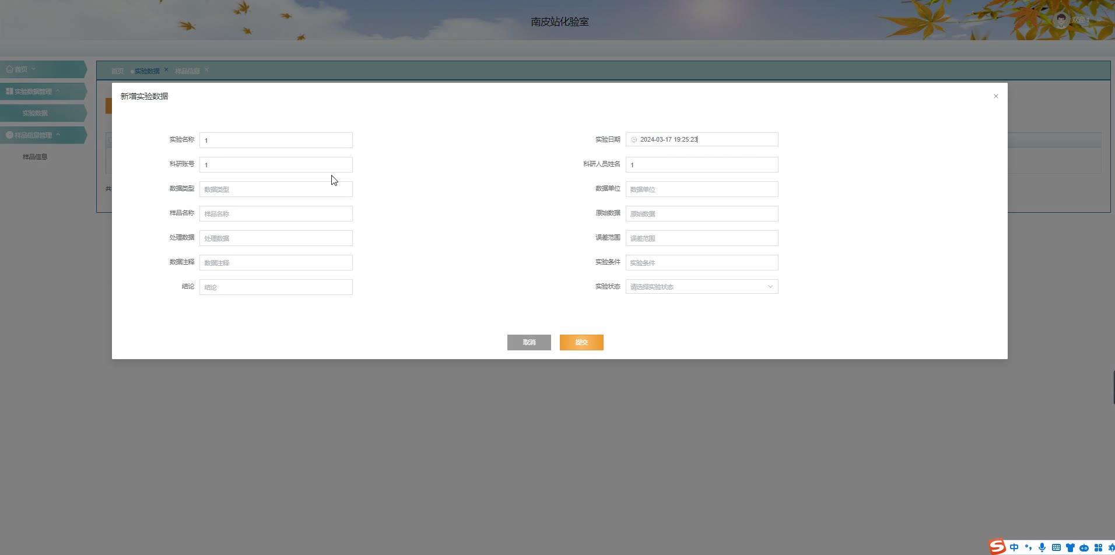Click the chevron arrow in 实验状态 select
1115x555 pixels.
(x=770, y=287)
